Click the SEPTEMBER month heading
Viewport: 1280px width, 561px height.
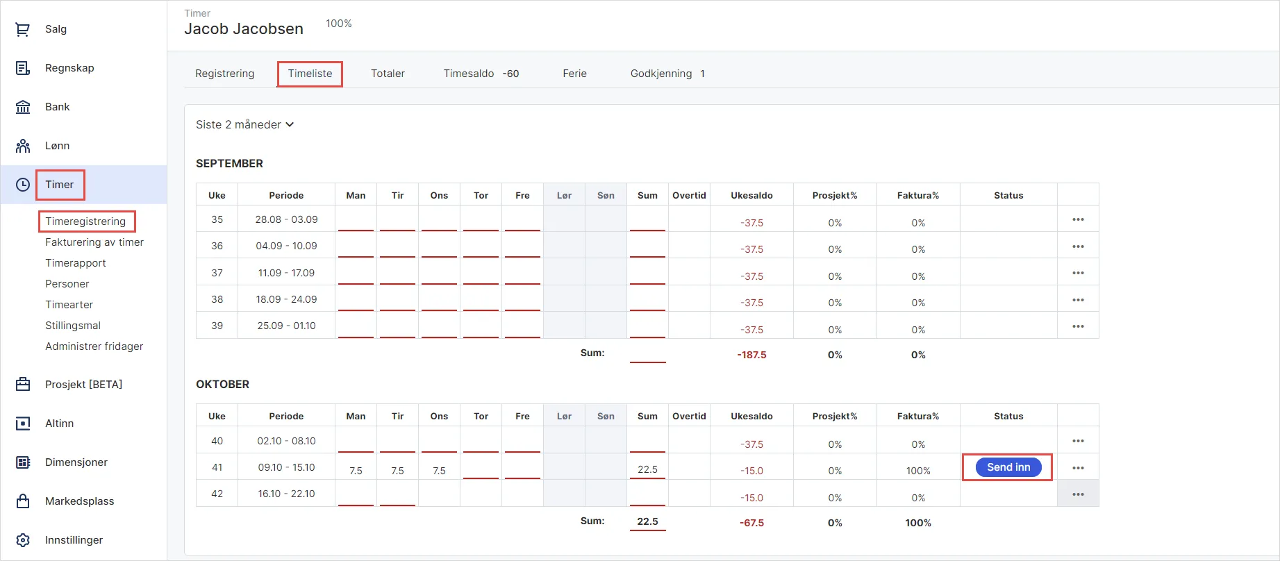pos(229,164)
